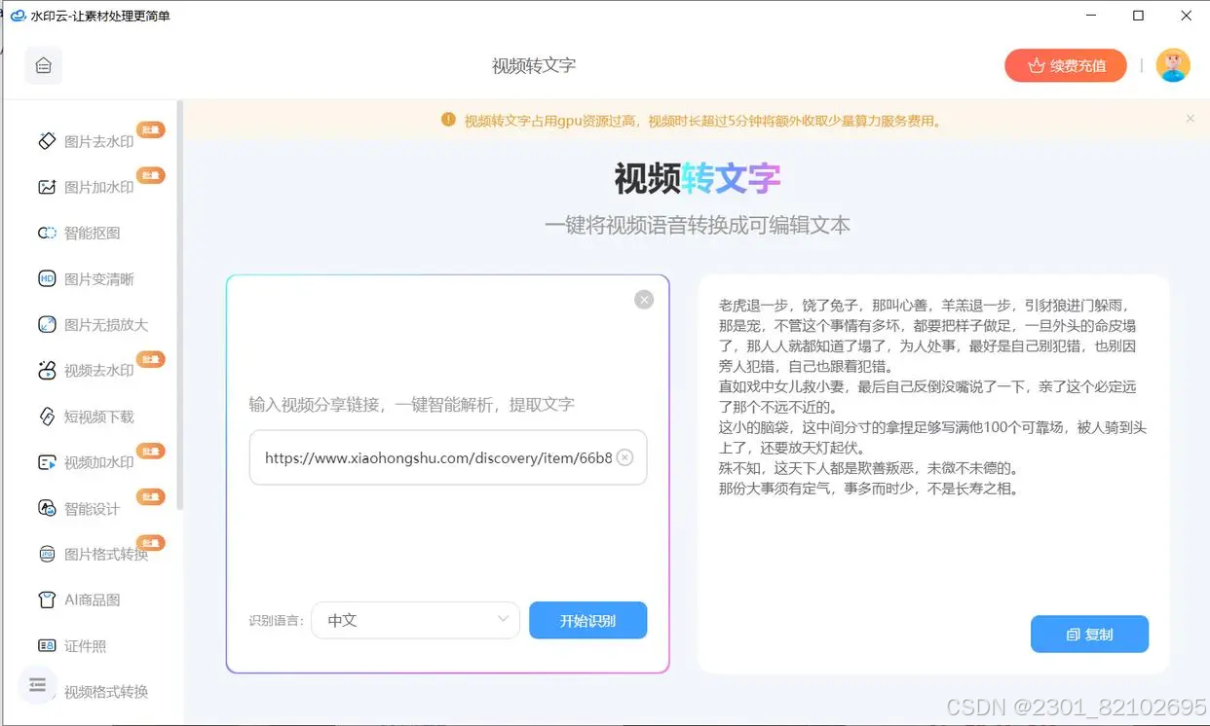The width and height of the screenshot is (1210, 726).
Task: Click the 视频去水印 icon
Action: click(47, 371)
